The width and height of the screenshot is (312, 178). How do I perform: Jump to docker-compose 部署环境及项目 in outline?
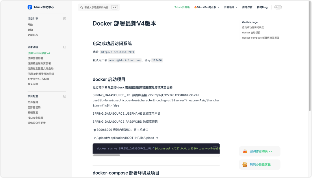(261, 38)
